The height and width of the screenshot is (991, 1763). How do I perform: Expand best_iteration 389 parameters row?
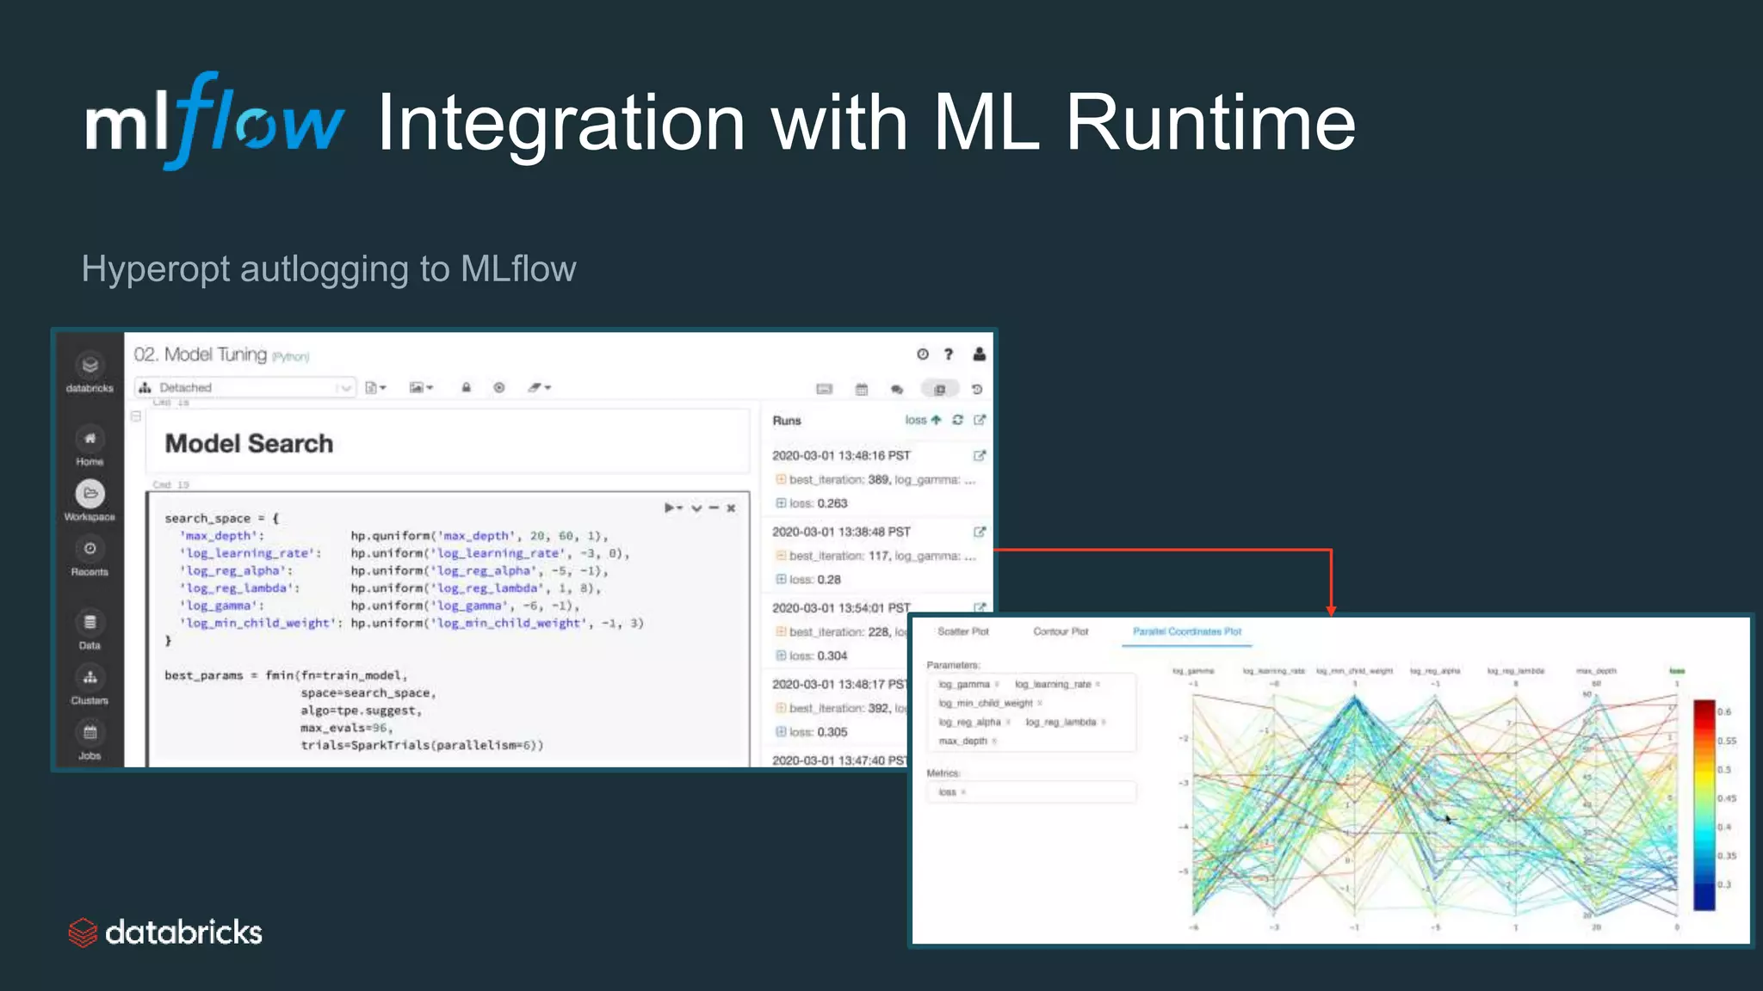coord(781,480)
